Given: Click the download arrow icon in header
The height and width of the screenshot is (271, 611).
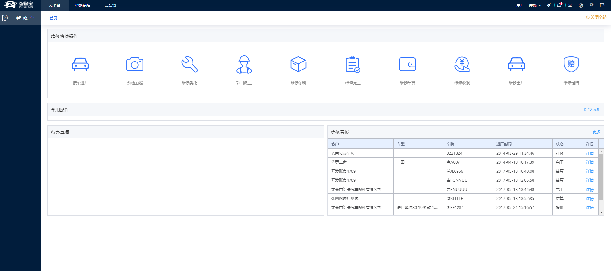Looking at the screenshot, I should [x=570, y=5].
